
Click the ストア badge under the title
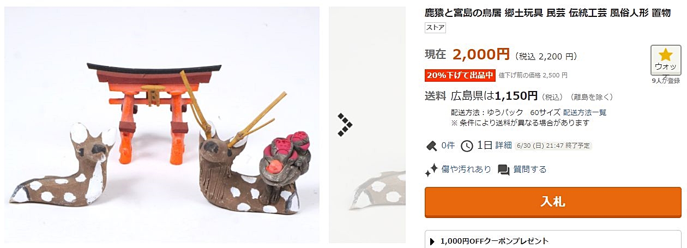(x=435, y=27)
